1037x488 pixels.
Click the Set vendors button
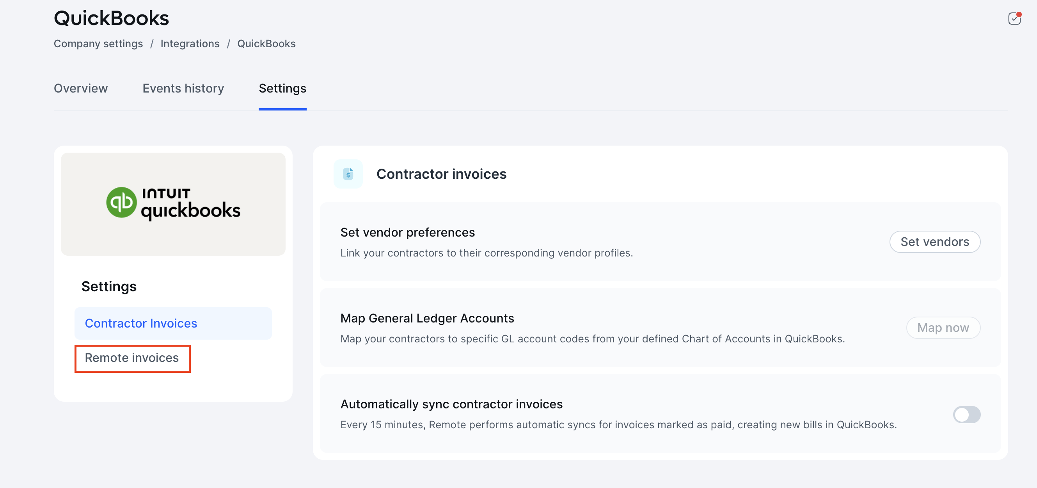(935, 241)
